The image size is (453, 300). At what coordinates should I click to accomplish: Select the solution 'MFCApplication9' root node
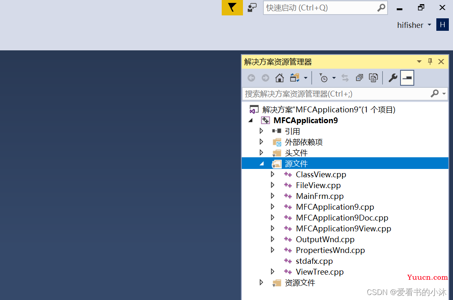coord(328,109)
